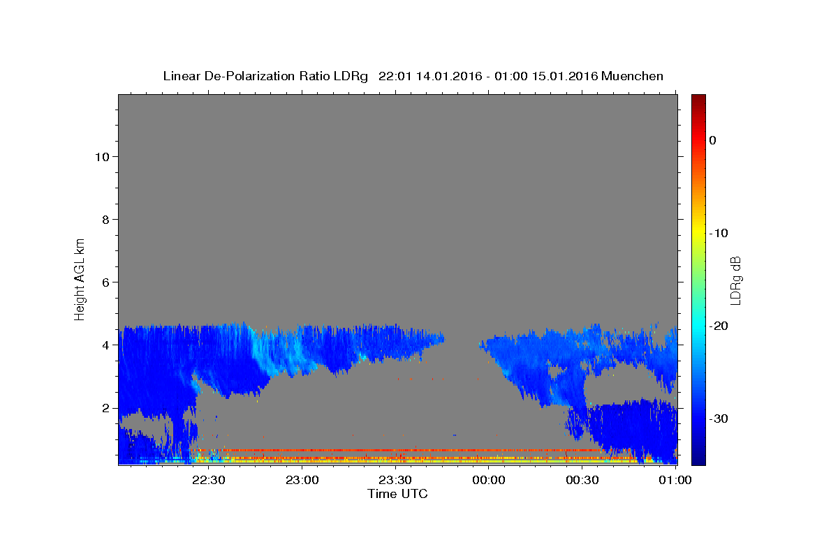Click the colorbar -20 label
The width and height of the screenshot is (838, 558).
coord(719,326)
